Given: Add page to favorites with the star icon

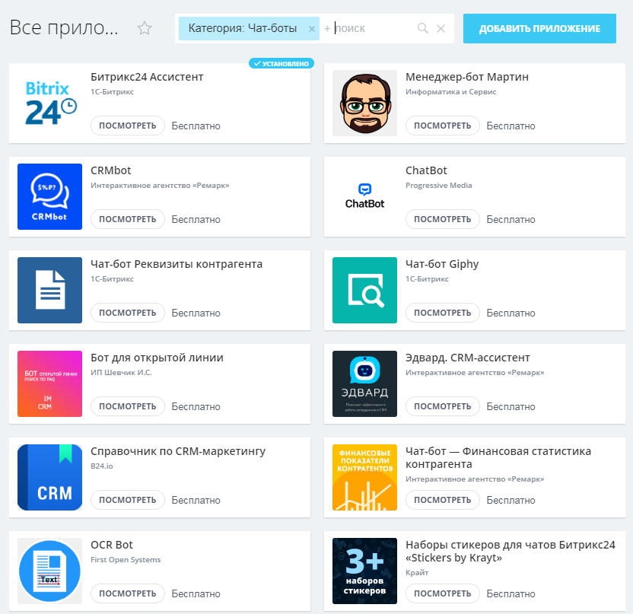Looking at the screenshot, I should 144,28.
